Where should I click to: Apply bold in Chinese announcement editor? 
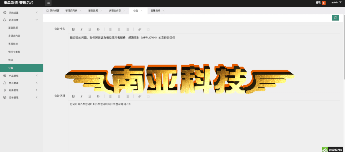[73, 29]
